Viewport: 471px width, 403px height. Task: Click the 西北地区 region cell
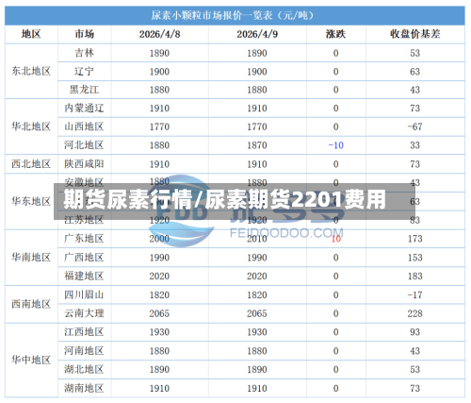coord(31,164)
